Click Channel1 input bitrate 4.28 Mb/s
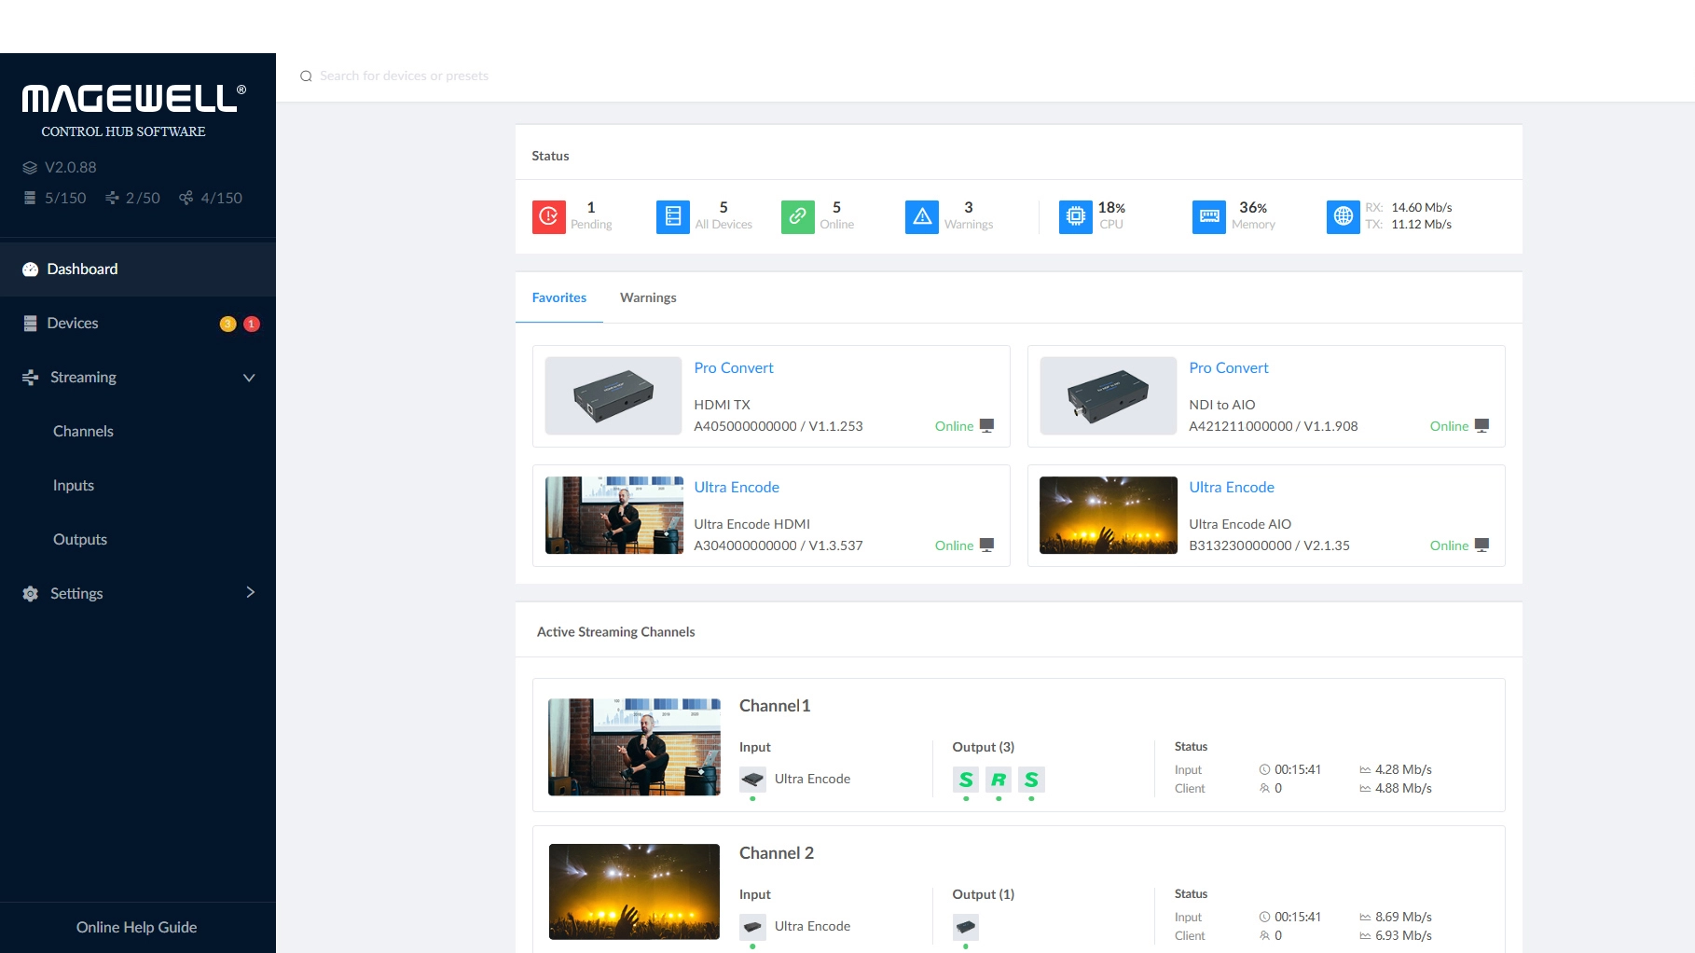 (1403, 770)
